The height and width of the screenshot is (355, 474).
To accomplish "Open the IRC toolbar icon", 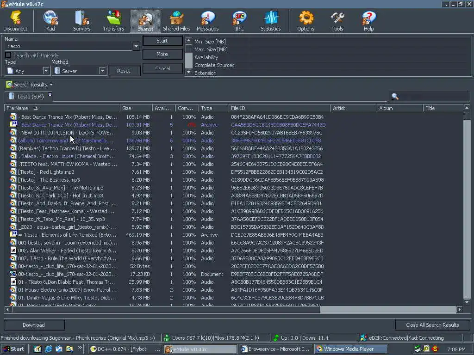I will (239, 21).
